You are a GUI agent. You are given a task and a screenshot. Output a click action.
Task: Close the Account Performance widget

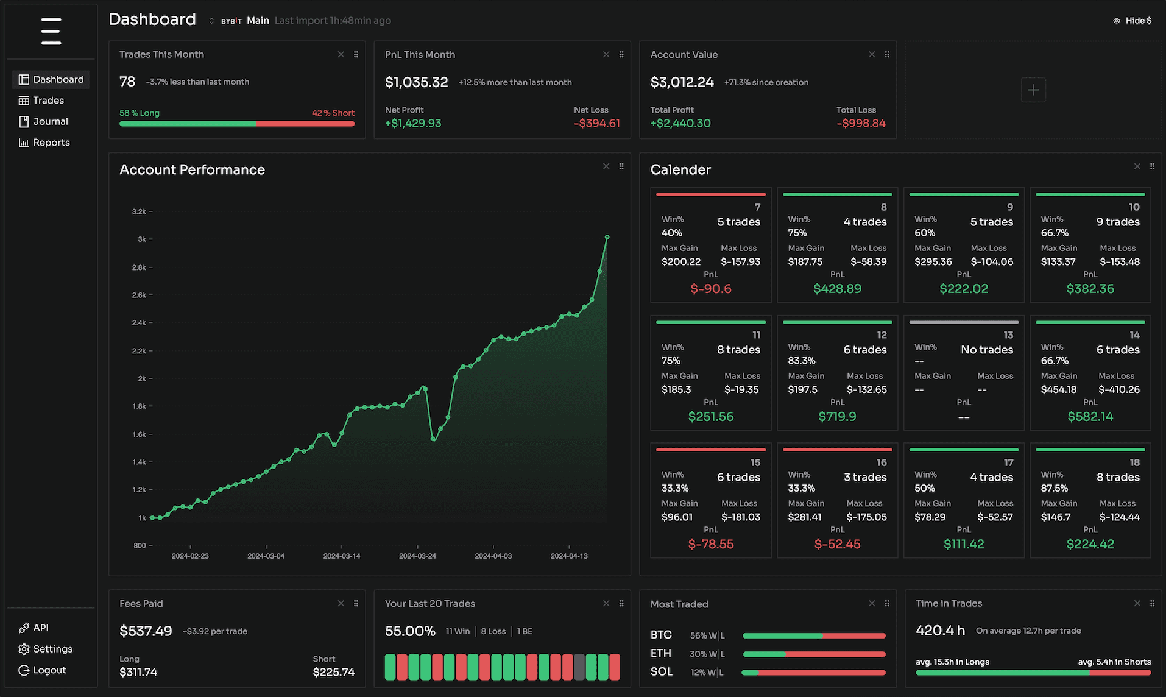click(x=606, y=166)
